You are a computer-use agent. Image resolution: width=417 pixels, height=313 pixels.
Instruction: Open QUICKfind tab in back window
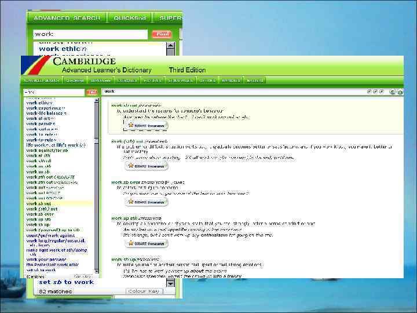130,18
